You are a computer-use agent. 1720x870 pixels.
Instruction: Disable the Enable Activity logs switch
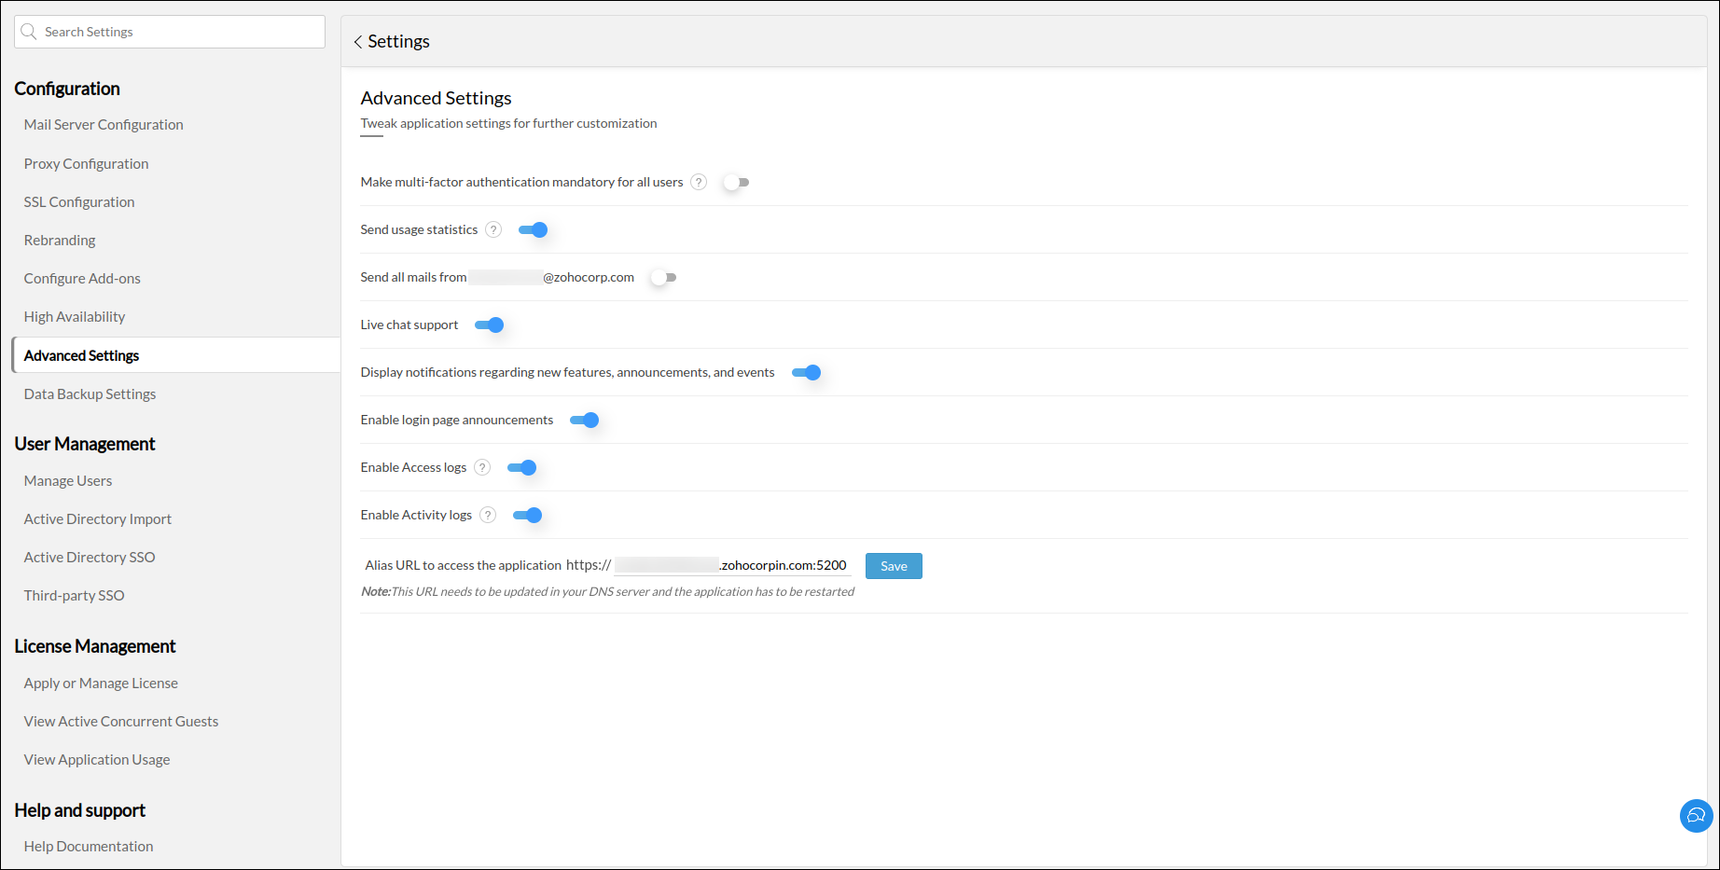tap(528, 516)
